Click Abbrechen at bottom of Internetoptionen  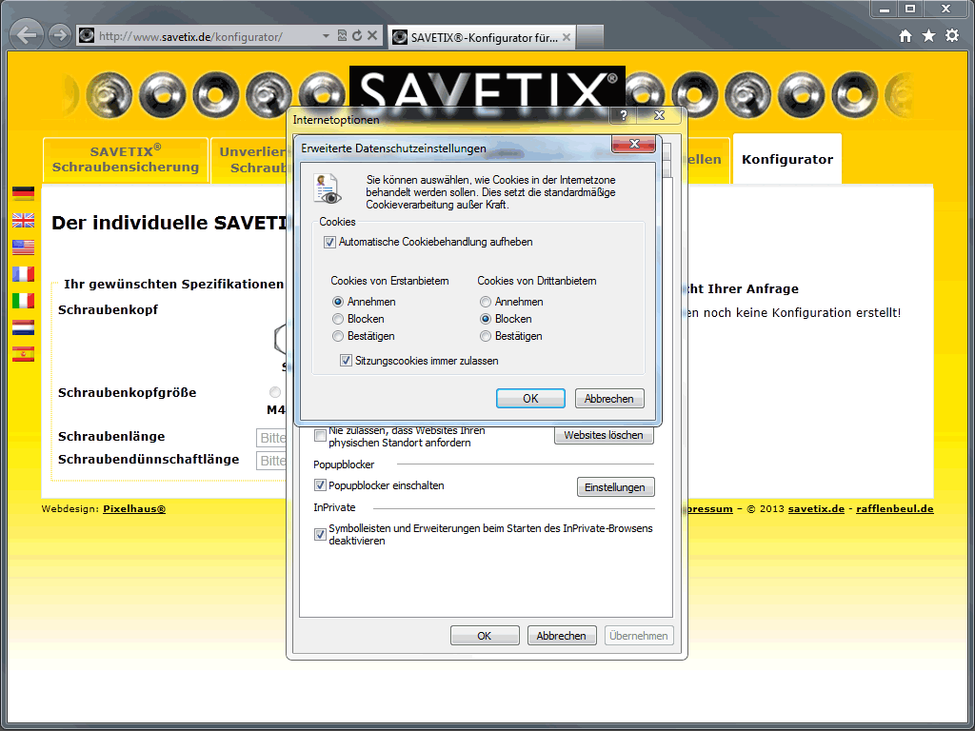pos(562,636)
